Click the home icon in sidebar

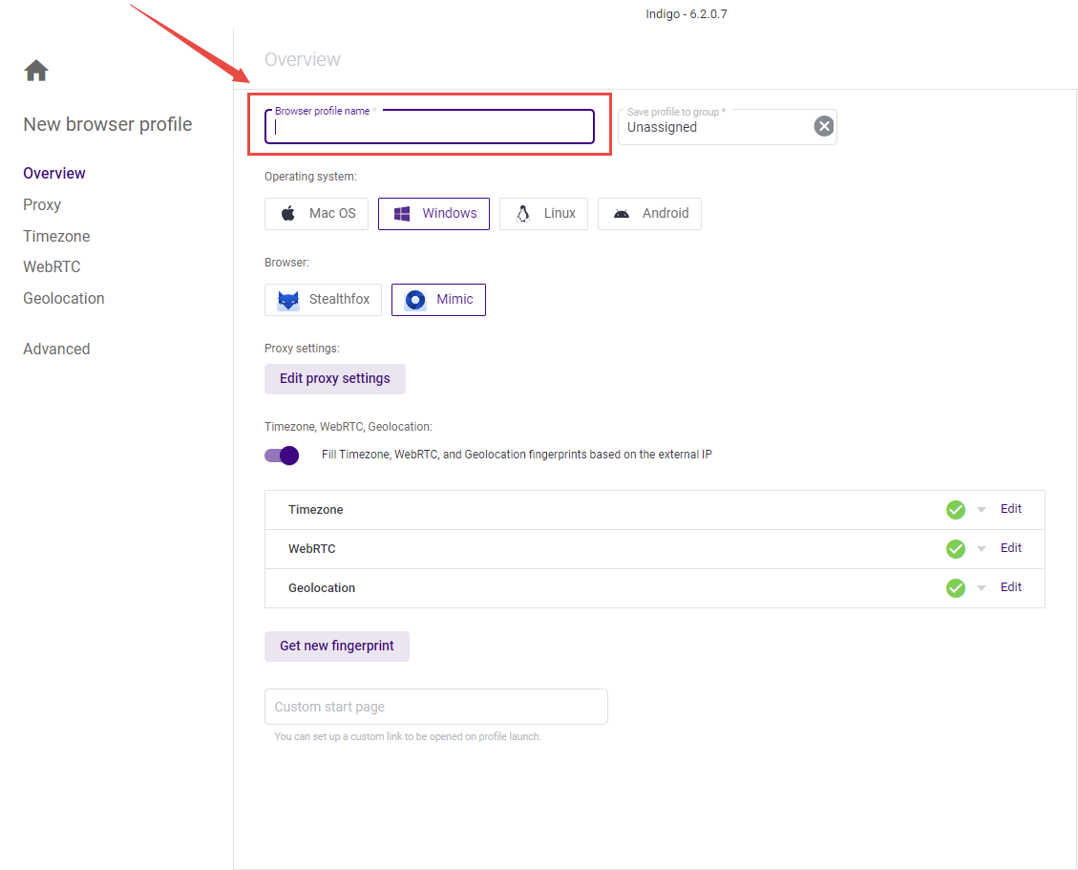tap(36, 71)
